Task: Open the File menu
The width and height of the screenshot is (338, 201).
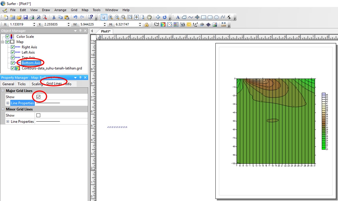Action: (x=13, y=10)
